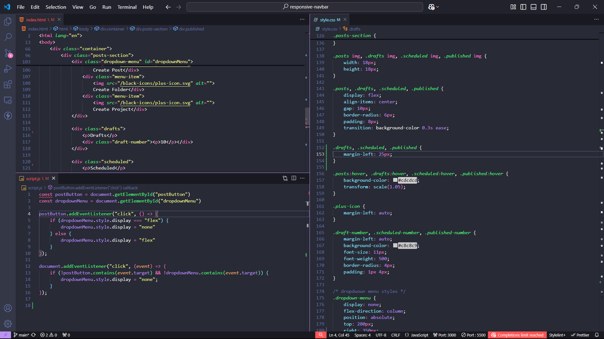This screenshot has width=604, height=339.
Task: Click the red magnifier status bar icon
Action: point(321,335)
